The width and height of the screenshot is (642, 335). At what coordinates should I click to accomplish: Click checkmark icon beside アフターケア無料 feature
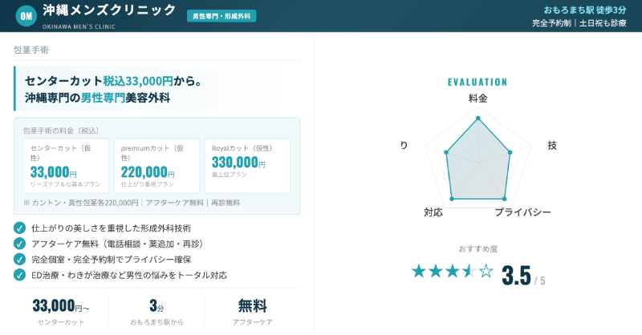[x=20, y=243]
